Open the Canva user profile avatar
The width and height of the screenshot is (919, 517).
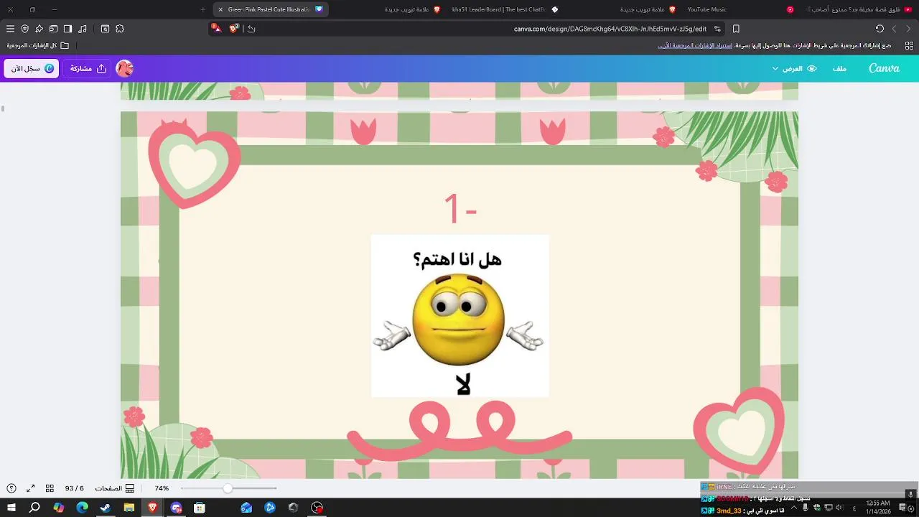coord(125,68)
